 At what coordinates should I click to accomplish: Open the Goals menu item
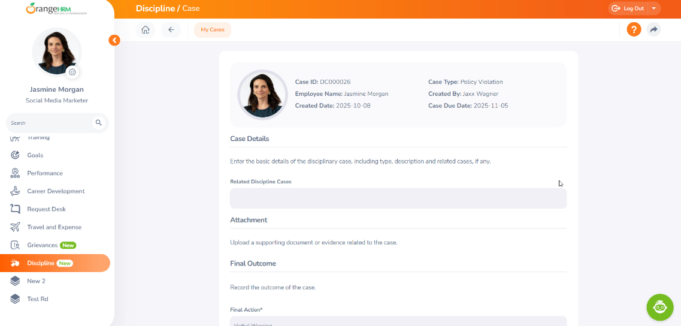(35, 155)
